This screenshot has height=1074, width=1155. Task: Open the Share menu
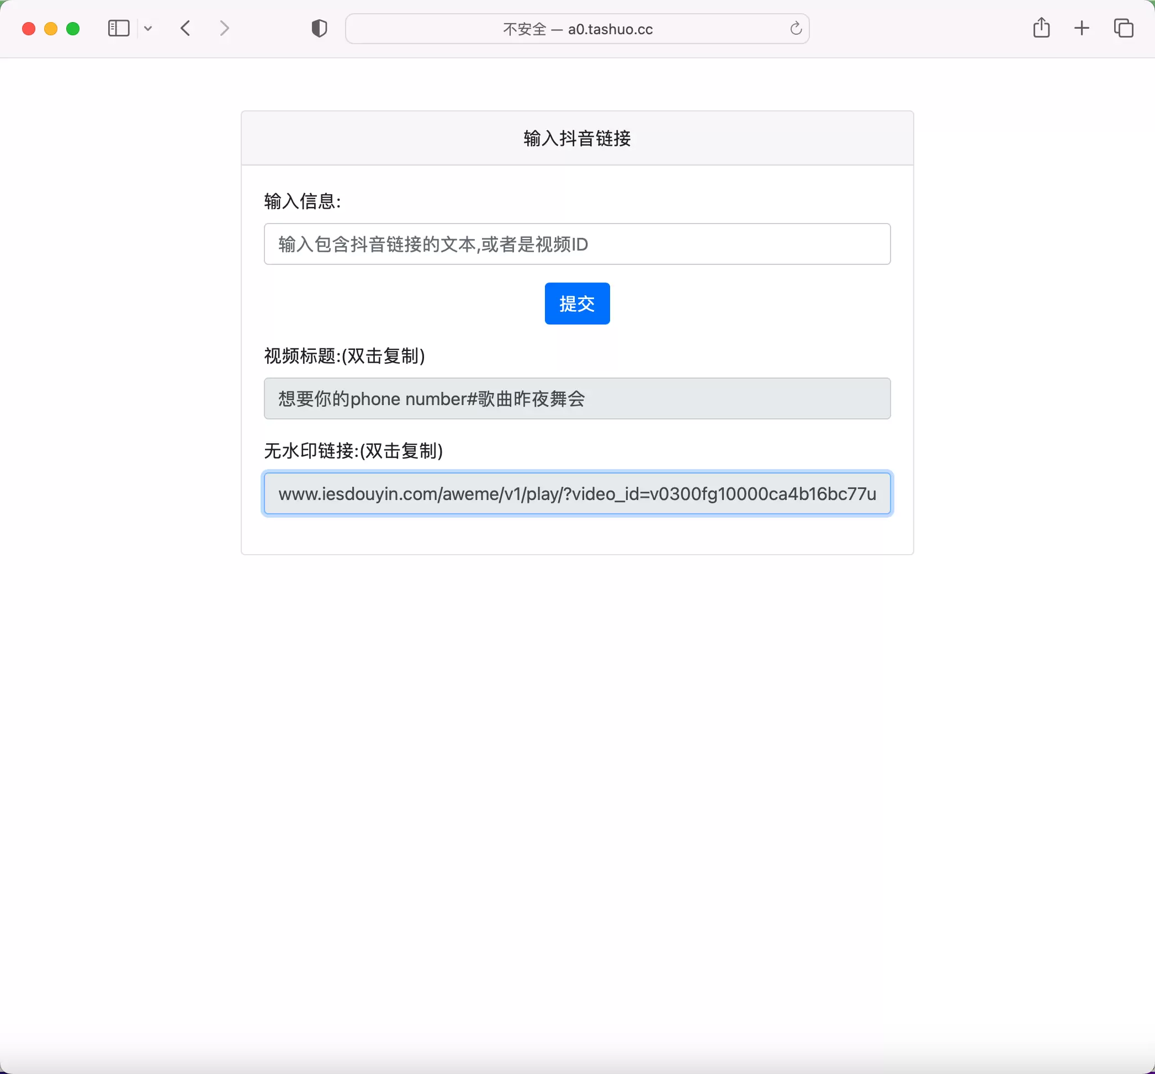click(1042, 28)
